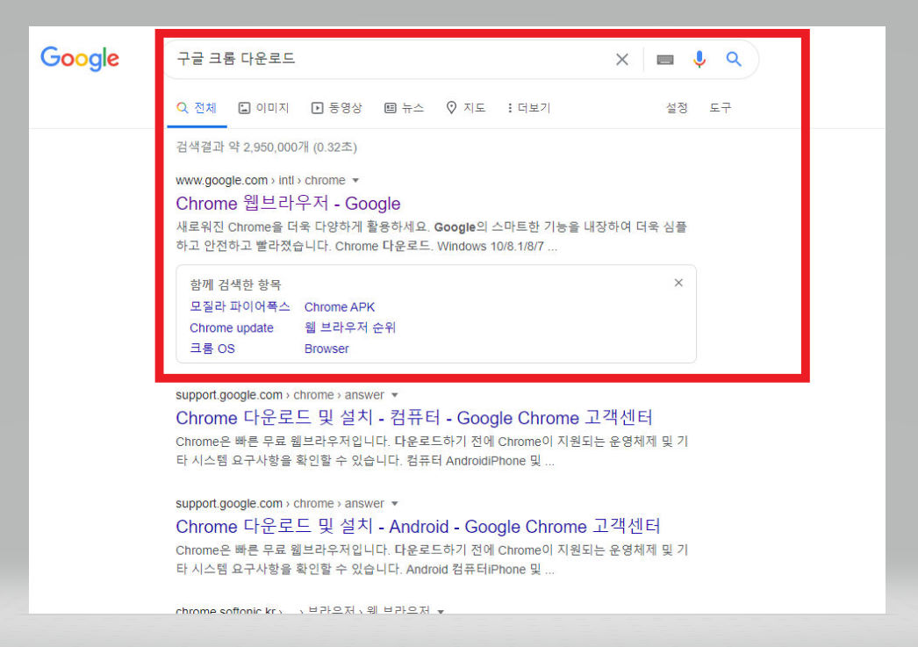Select the 전체 tab
Image resolution: width=918 pixels, height=647 pixels.
pos(197,108)
